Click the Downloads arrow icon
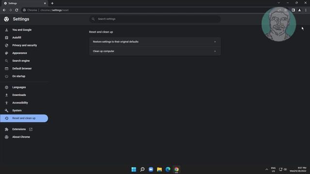This screenshot has height=174, width=310. point(6,95)
